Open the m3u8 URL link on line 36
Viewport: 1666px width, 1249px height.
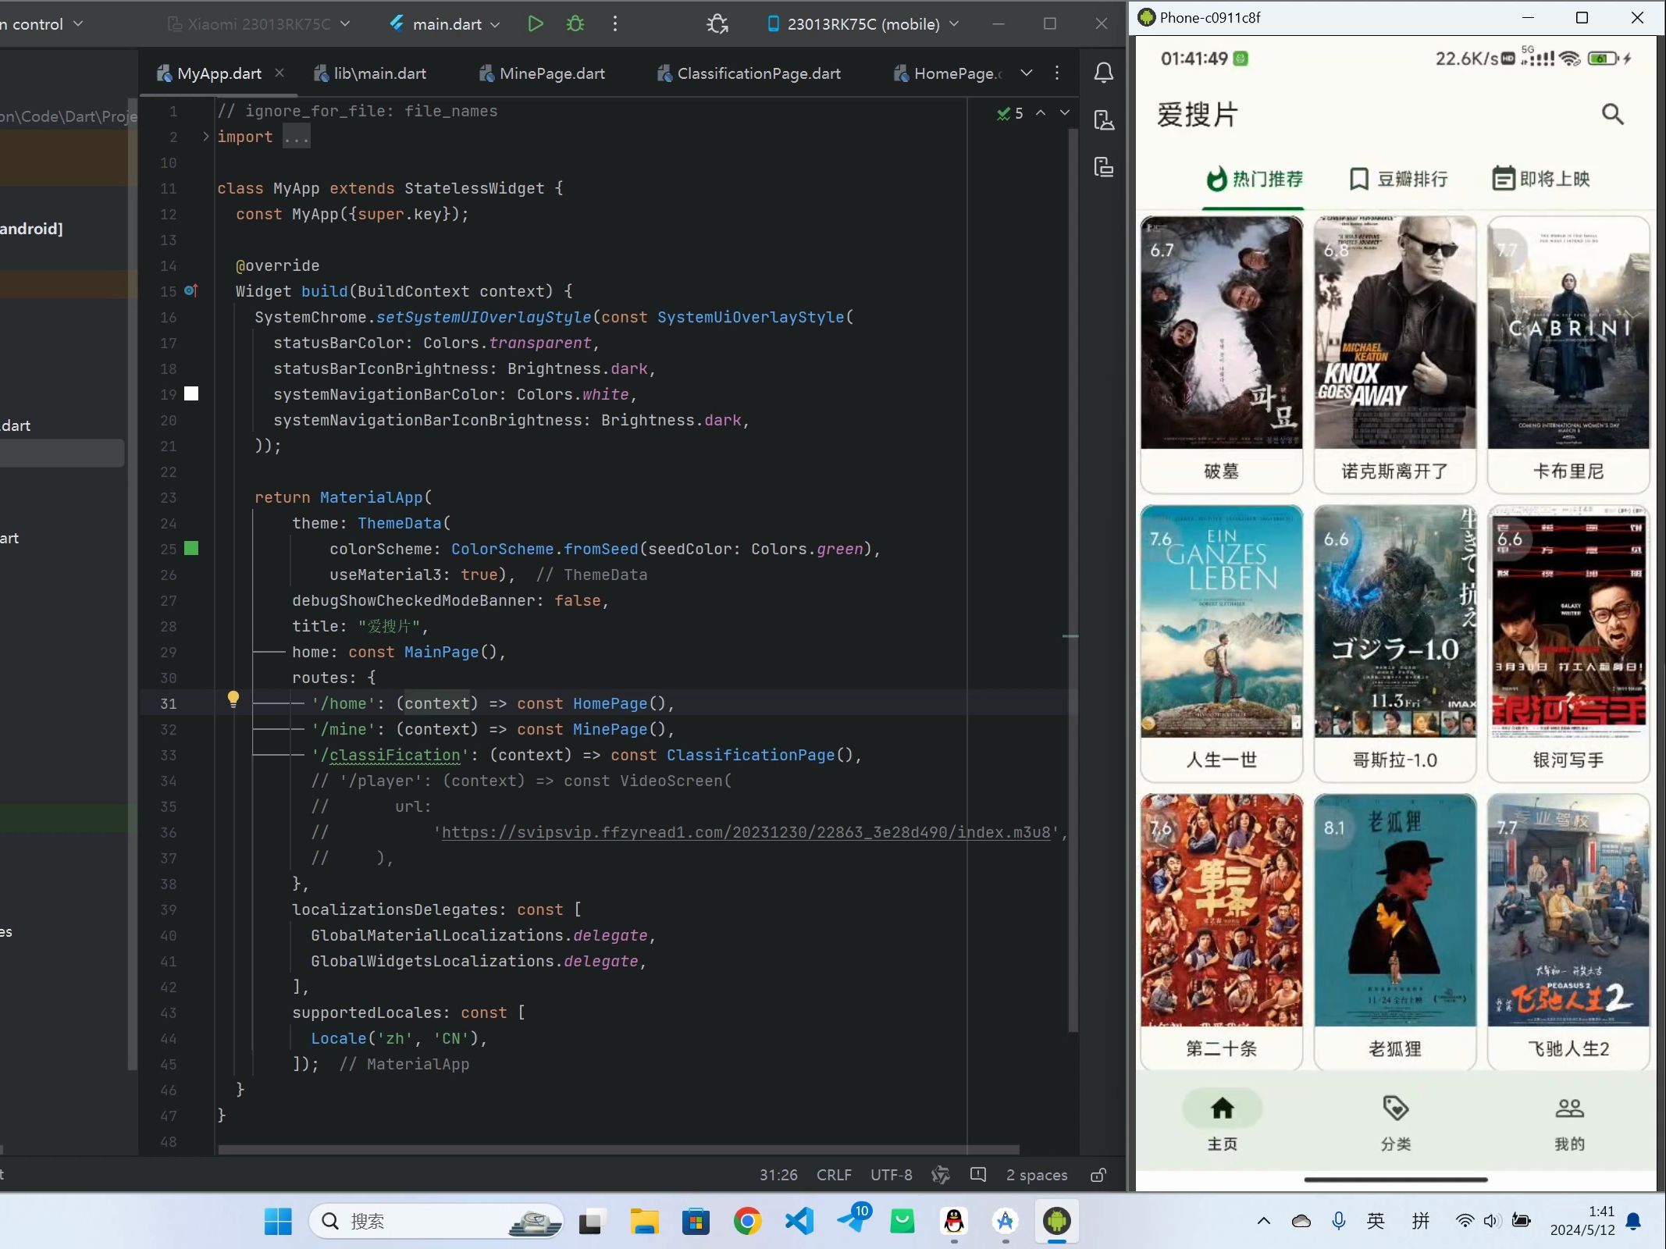tap(746, 832)
